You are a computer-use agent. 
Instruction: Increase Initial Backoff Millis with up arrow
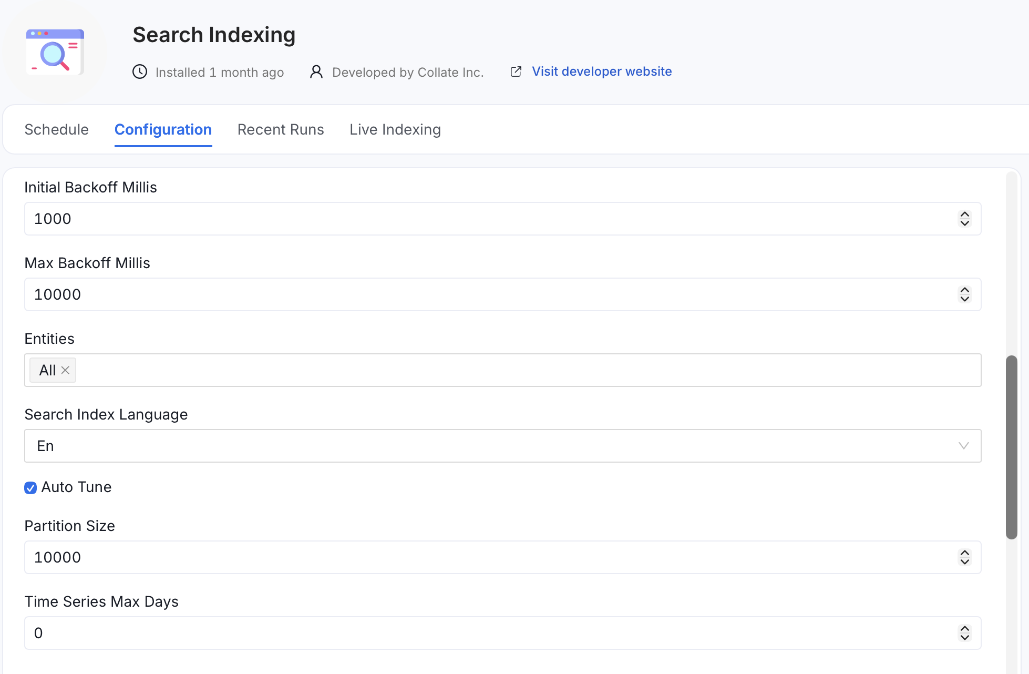(965, 214)
